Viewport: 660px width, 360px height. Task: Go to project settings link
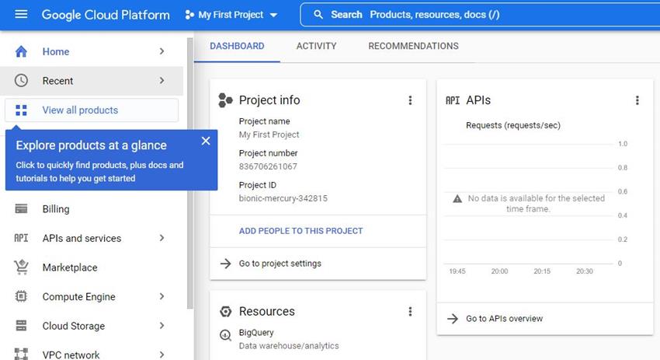click(x=280, y=264)
